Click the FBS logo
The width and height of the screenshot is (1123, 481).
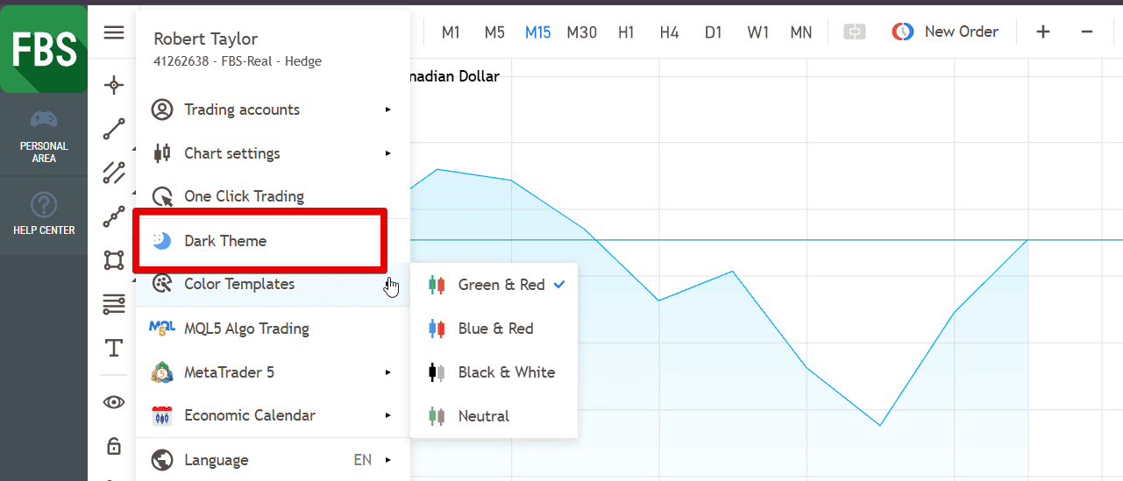point(44,49)
